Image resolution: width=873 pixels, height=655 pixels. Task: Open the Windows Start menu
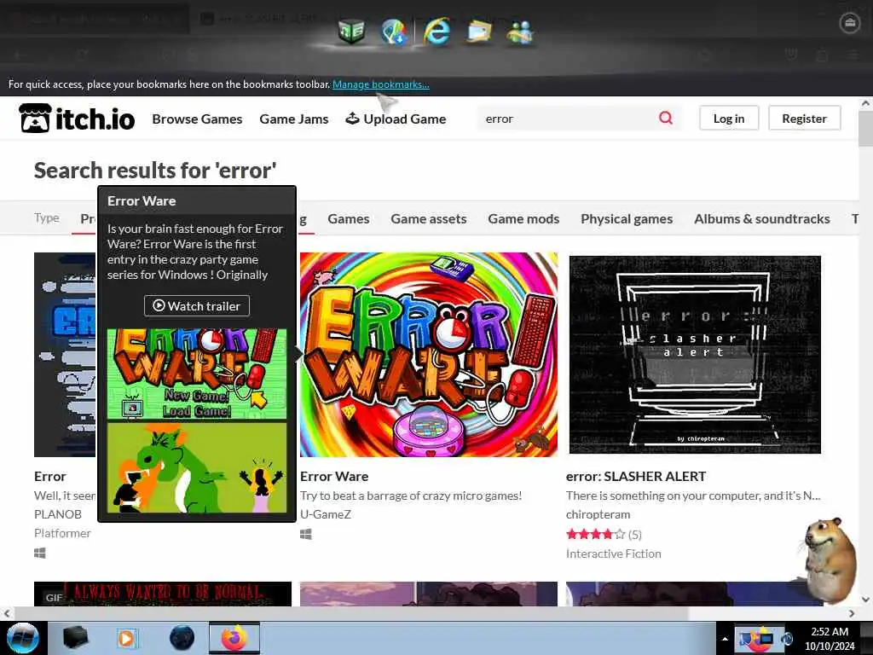(x=22, y=638)
